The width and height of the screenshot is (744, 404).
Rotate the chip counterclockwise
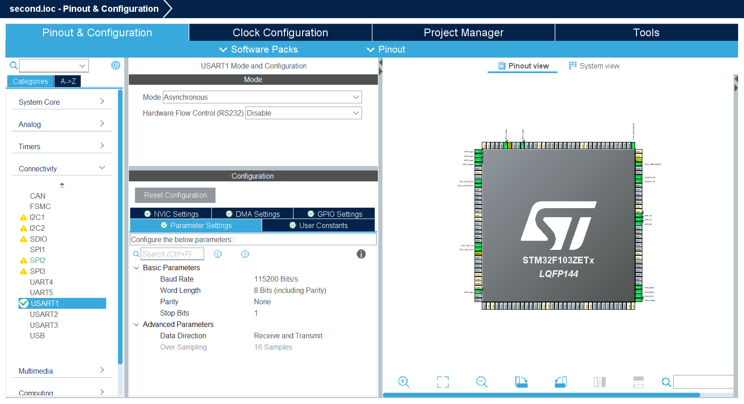(x=561, y=382)
